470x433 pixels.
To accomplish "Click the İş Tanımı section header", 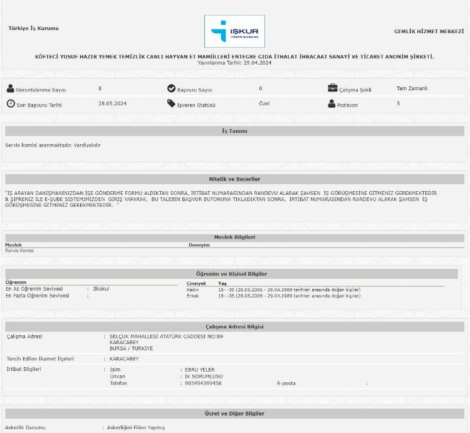I will point(234,131).
